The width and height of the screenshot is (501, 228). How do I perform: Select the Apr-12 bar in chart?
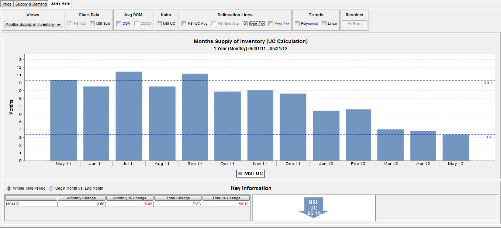pos(423,146)
